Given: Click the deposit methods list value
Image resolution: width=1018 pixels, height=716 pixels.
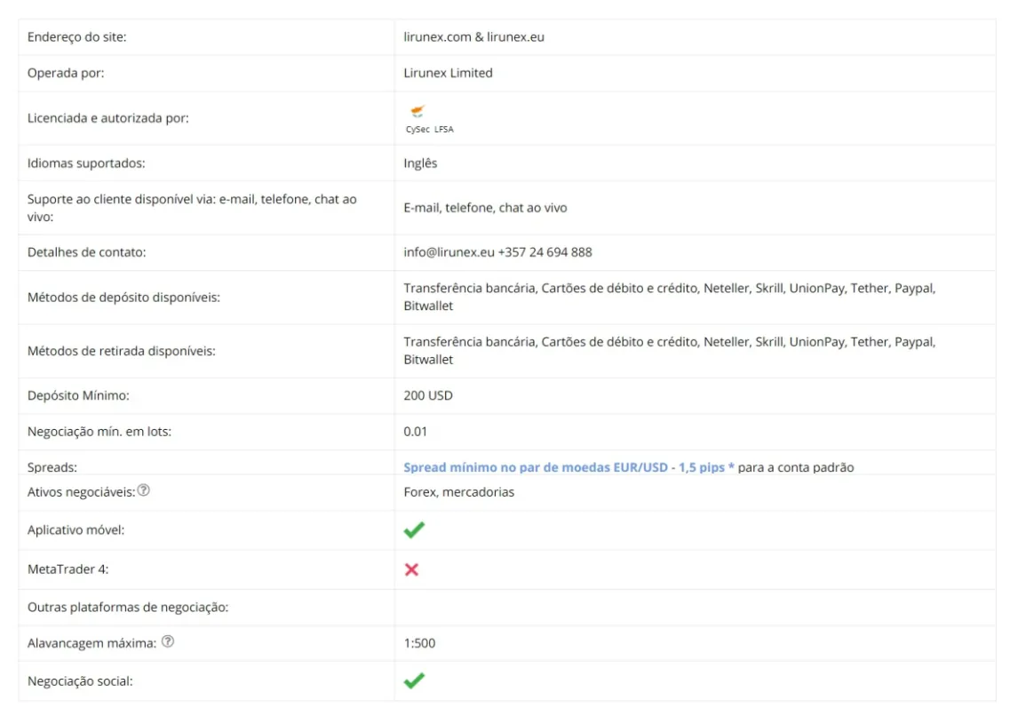Looking at the screenshot, I should pyautogui.click(x=670, y=297).
